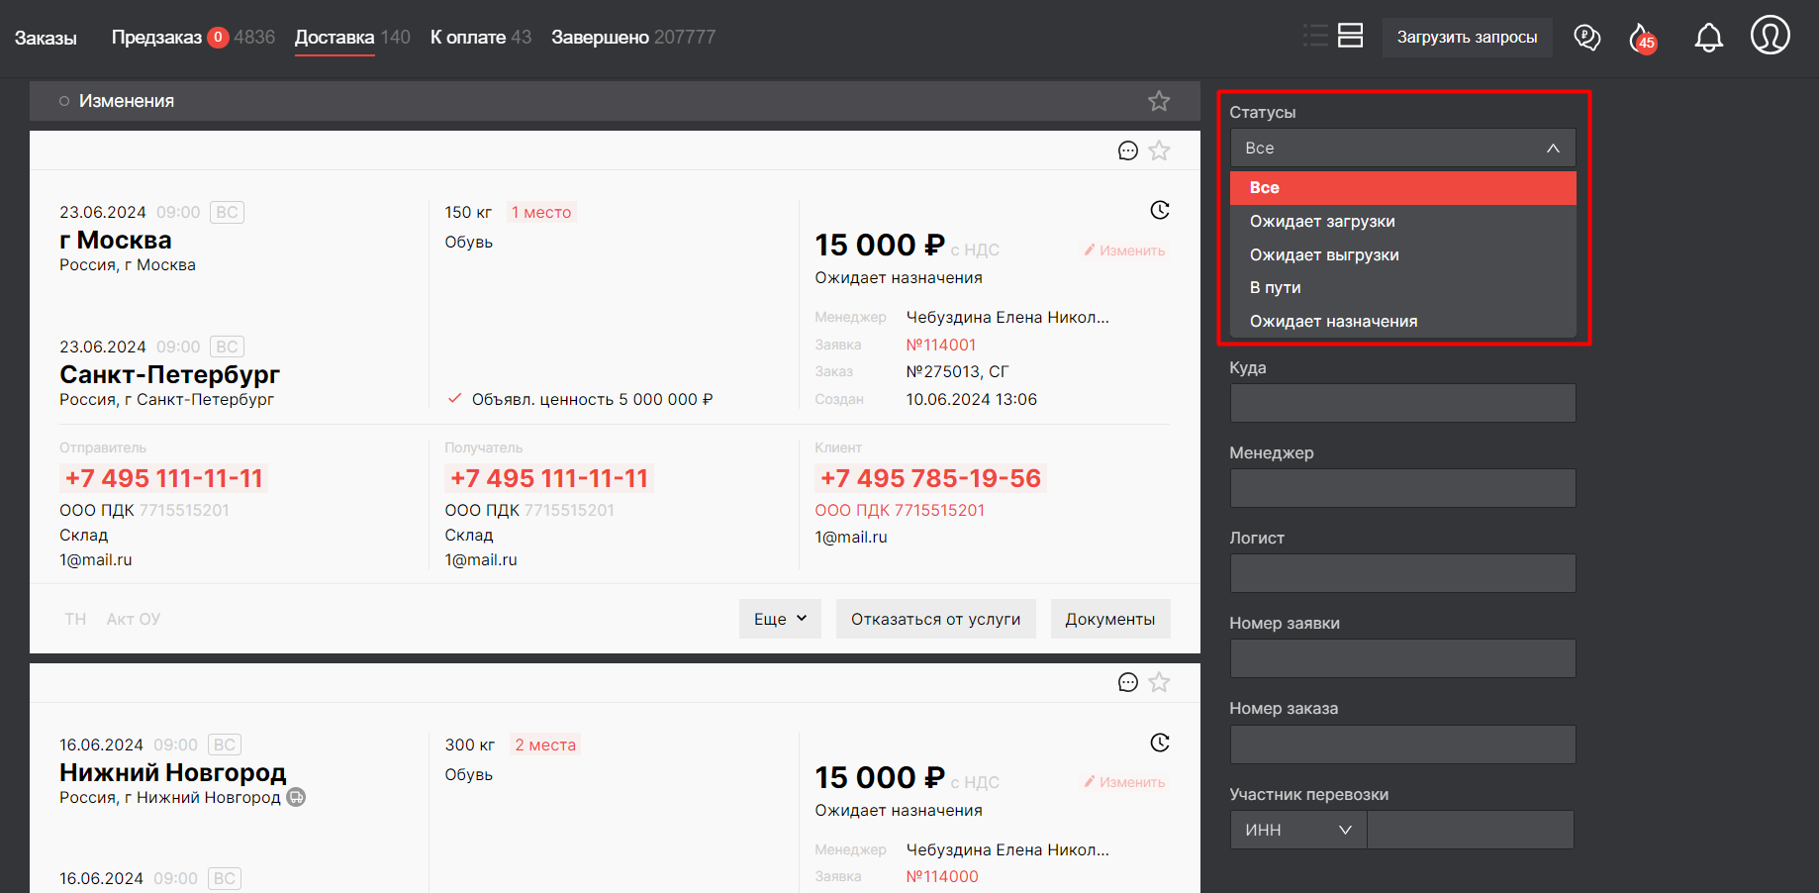The image size is (1819, 893).
Task: Expand the Еще dropdown button
Action: coord(780,619)
